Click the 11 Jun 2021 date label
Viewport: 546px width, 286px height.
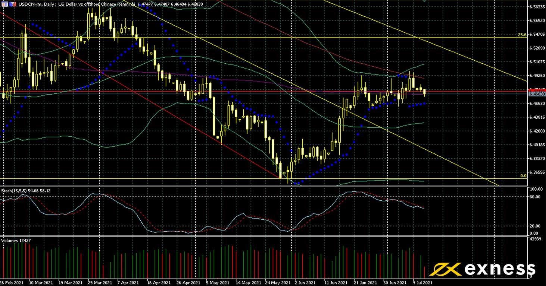pyautogui.click(x=336, y=283)
